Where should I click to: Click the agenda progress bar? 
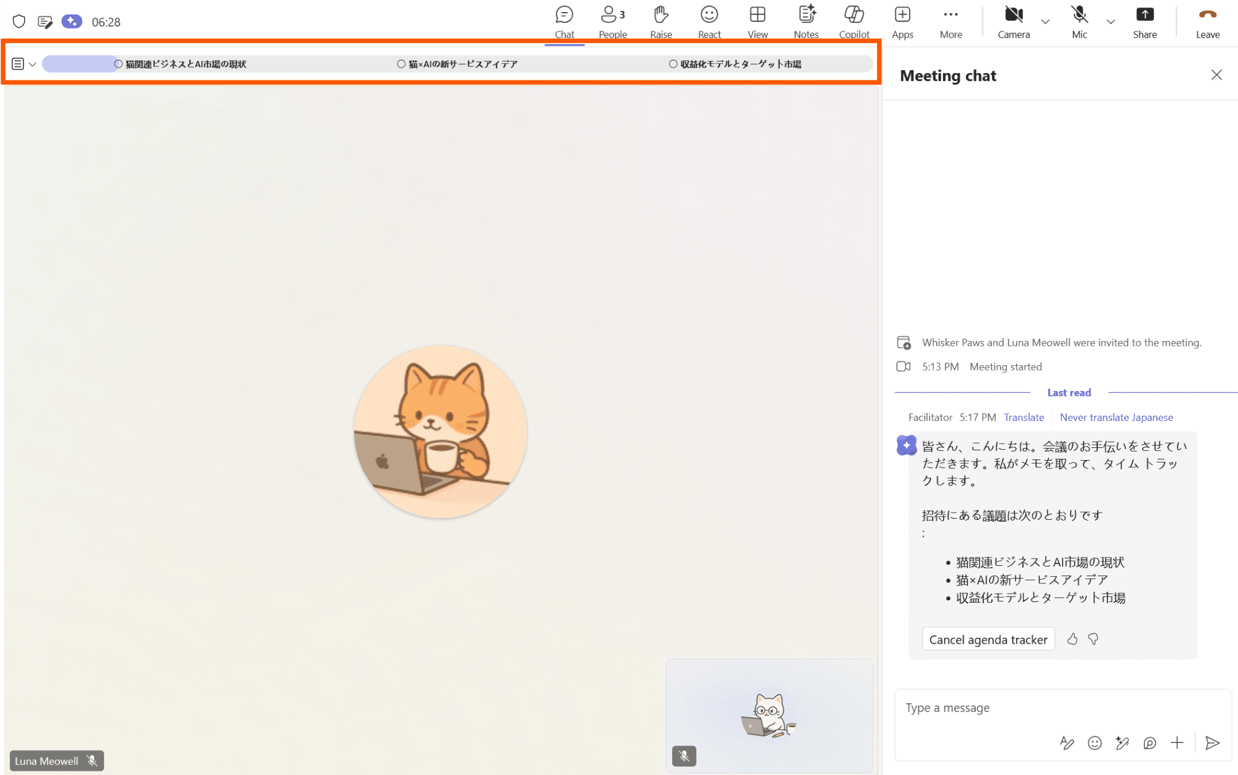tap(79, 64)
